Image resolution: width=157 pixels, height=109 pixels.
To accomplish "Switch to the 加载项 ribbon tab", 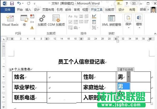I will tap(110, 10).
